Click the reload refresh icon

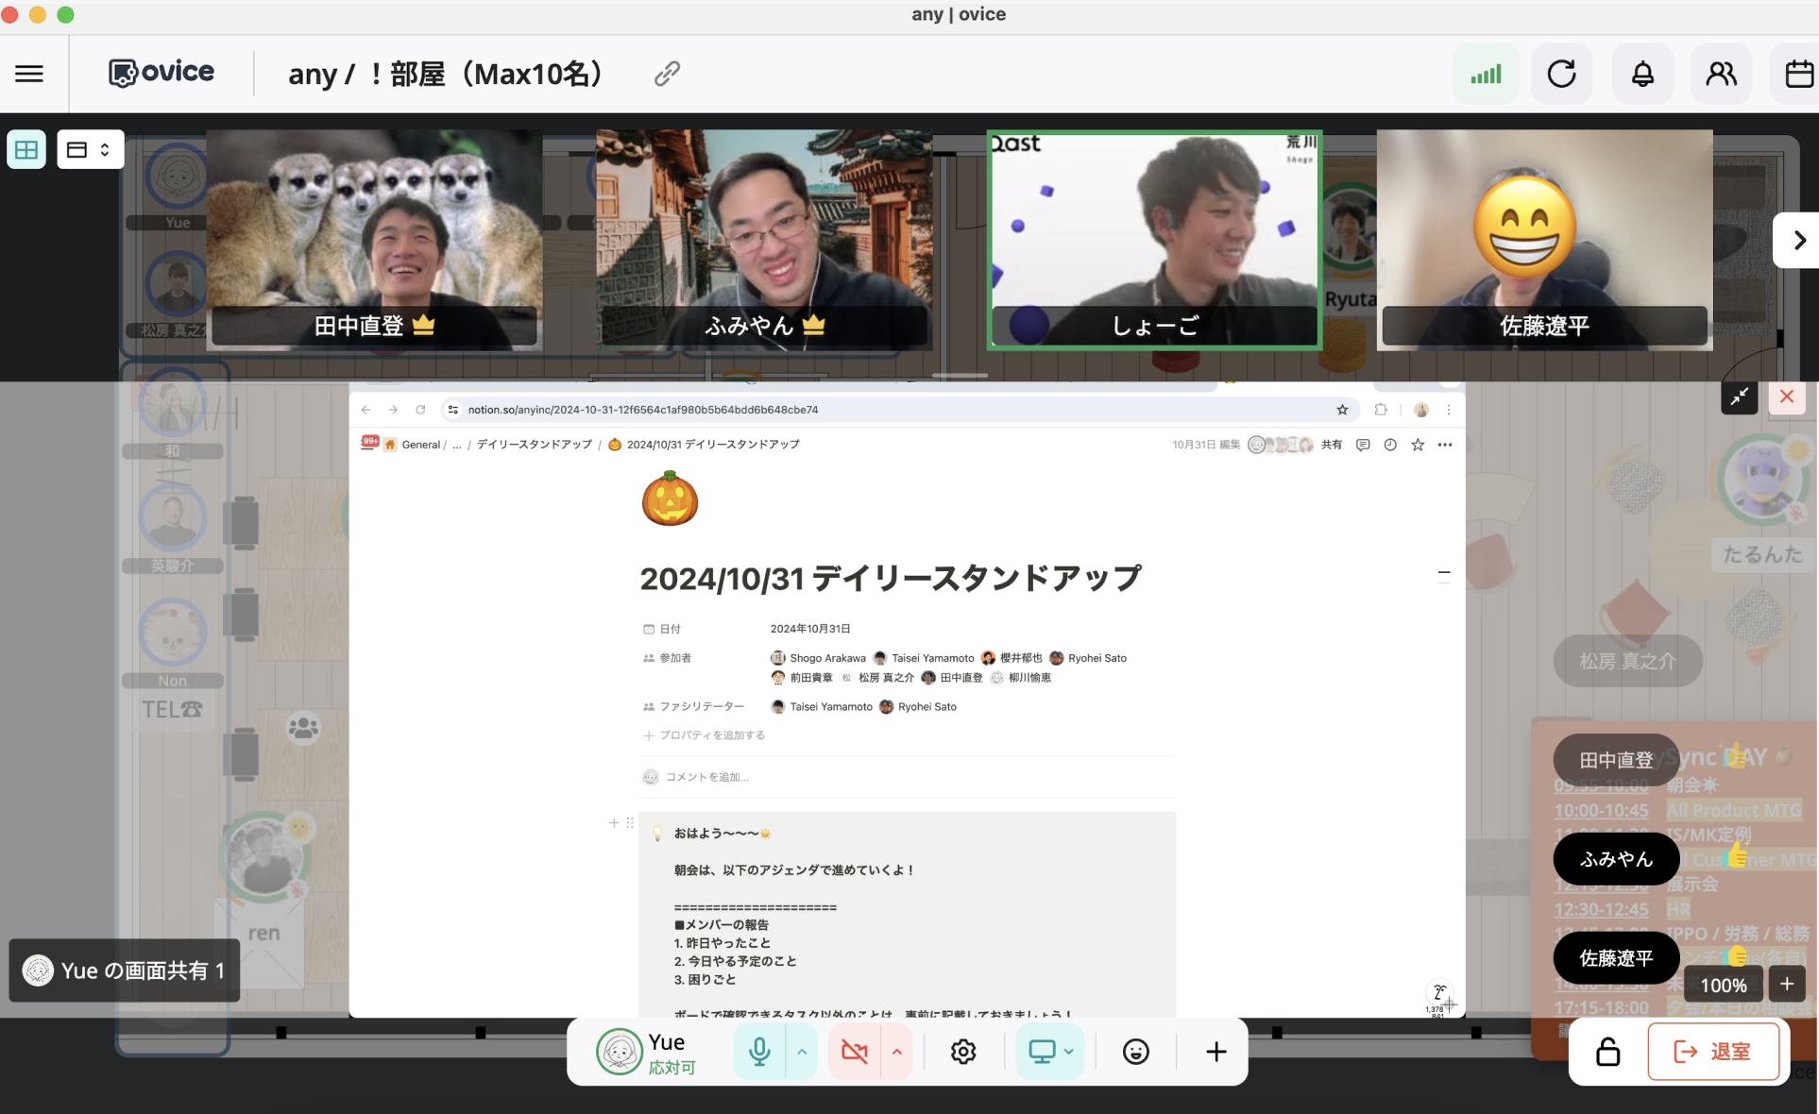(1561, 74)
